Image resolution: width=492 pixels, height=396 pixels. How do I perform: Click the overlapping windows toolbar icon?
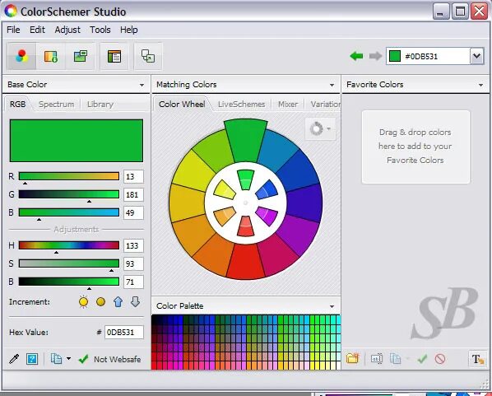coord(148,57)
